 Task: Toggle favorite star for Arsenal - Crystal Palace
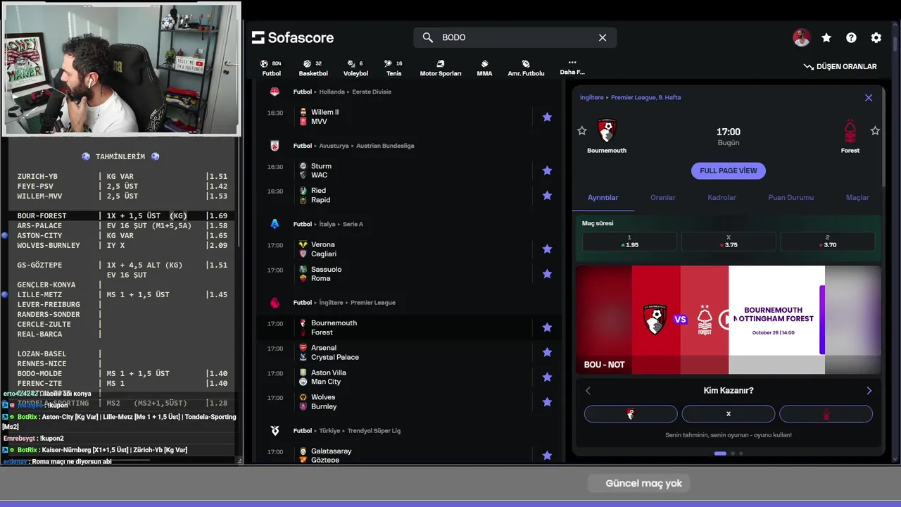(547, 352)
